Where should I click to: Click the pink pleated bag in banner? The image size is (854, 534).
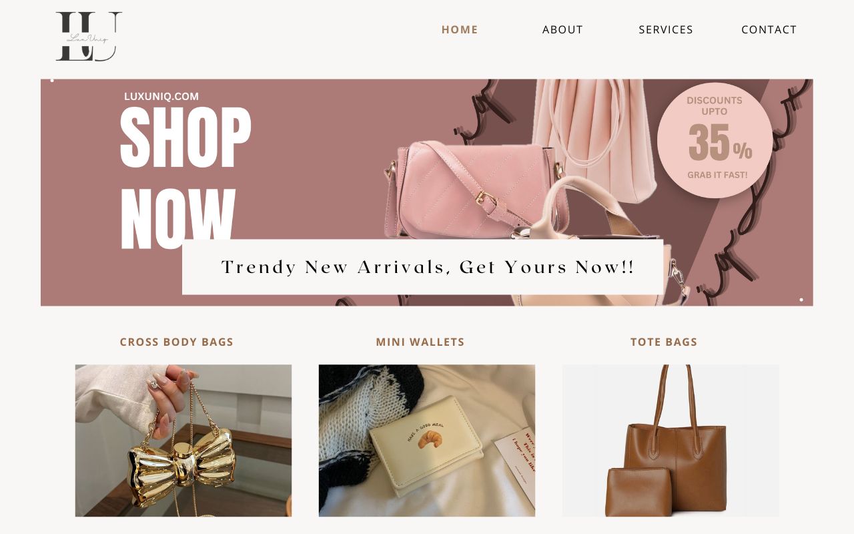[x=595, y=140]
